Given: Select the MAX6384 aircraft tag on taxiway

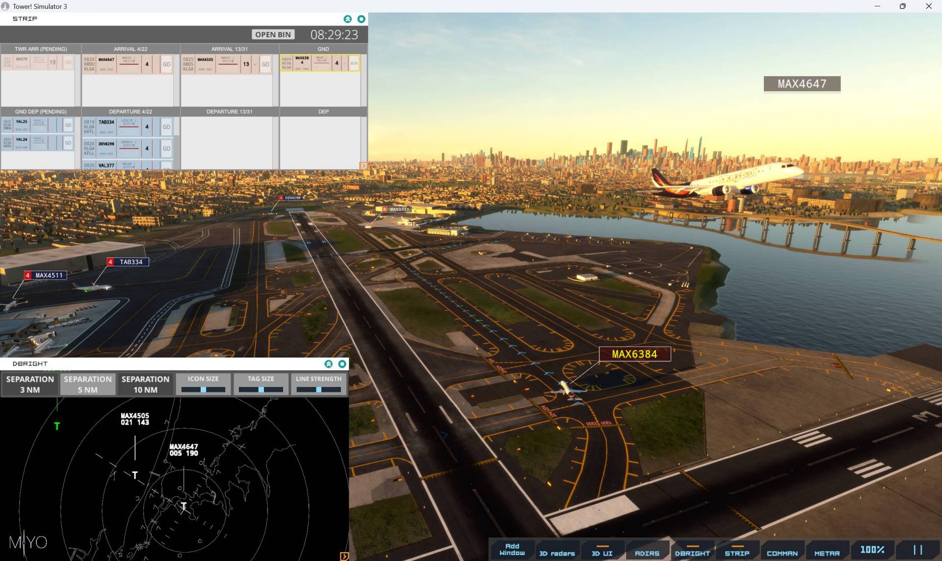Looking at the screenshot, I should pos(635,354).
